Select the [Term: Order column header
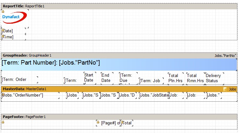 point(19,80)
